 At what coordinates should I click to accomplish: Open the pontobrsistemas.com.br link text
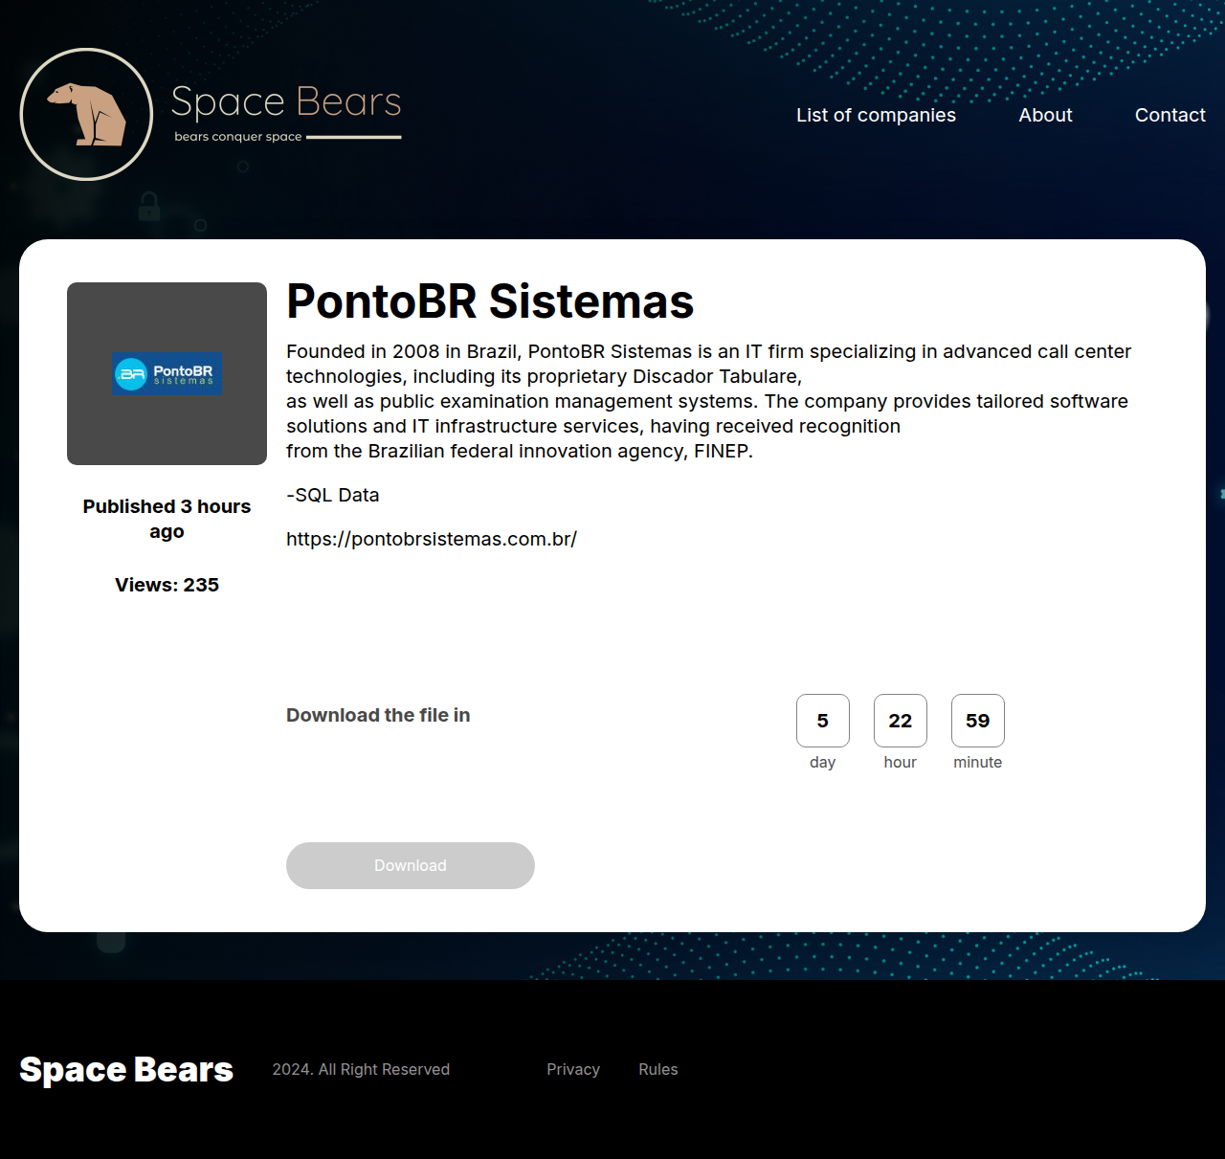click(x=432, y=539)
